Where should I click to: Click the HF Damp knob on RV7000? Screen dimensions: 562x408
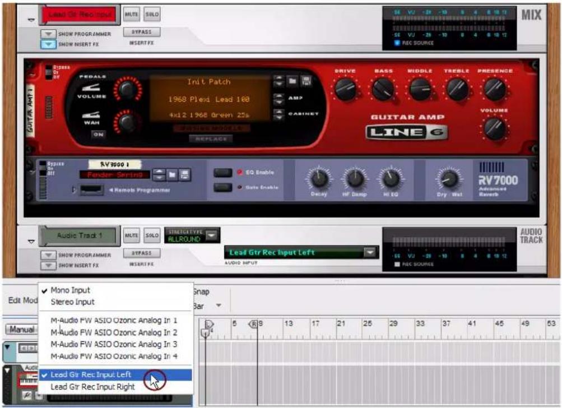[x=355, y=179]
